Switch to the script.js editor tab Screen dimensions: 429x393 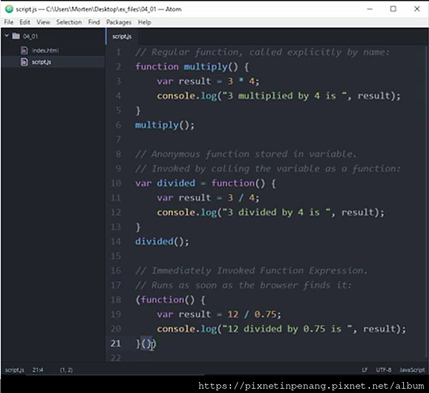[x=122, y=37]
